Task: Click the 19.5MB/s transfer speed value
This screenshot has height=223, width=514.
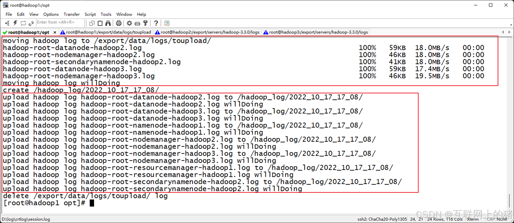Action: (432, 76)
